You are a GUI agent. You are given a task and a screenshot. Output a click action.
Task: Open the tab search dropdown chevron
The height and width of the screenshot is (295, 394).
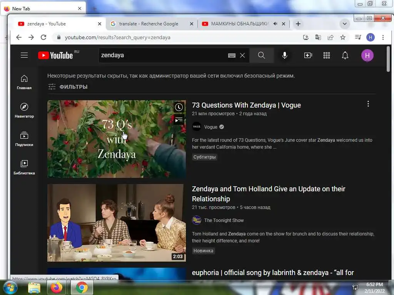coord(345,24)
